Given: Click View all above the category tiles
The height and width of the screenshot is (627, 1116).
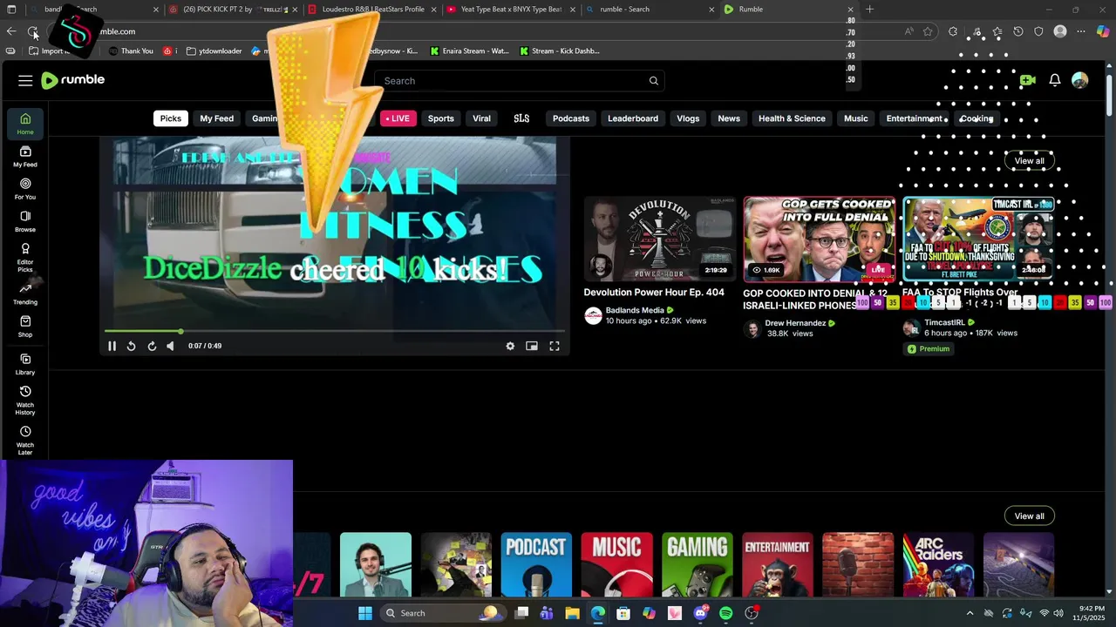Looking at the screenshot, I should (x=1029, y=516).
